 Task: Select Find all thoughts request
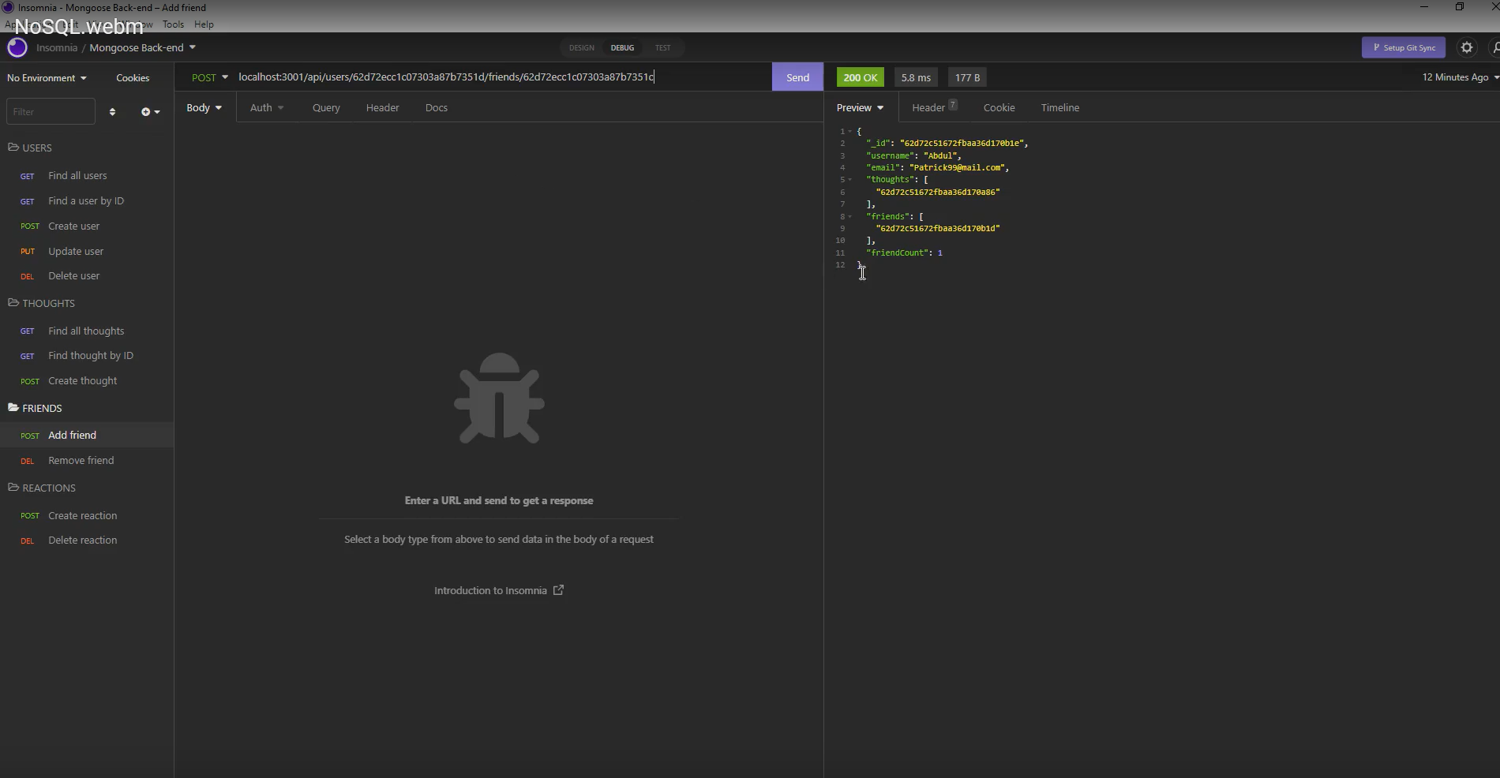(87, 331)
